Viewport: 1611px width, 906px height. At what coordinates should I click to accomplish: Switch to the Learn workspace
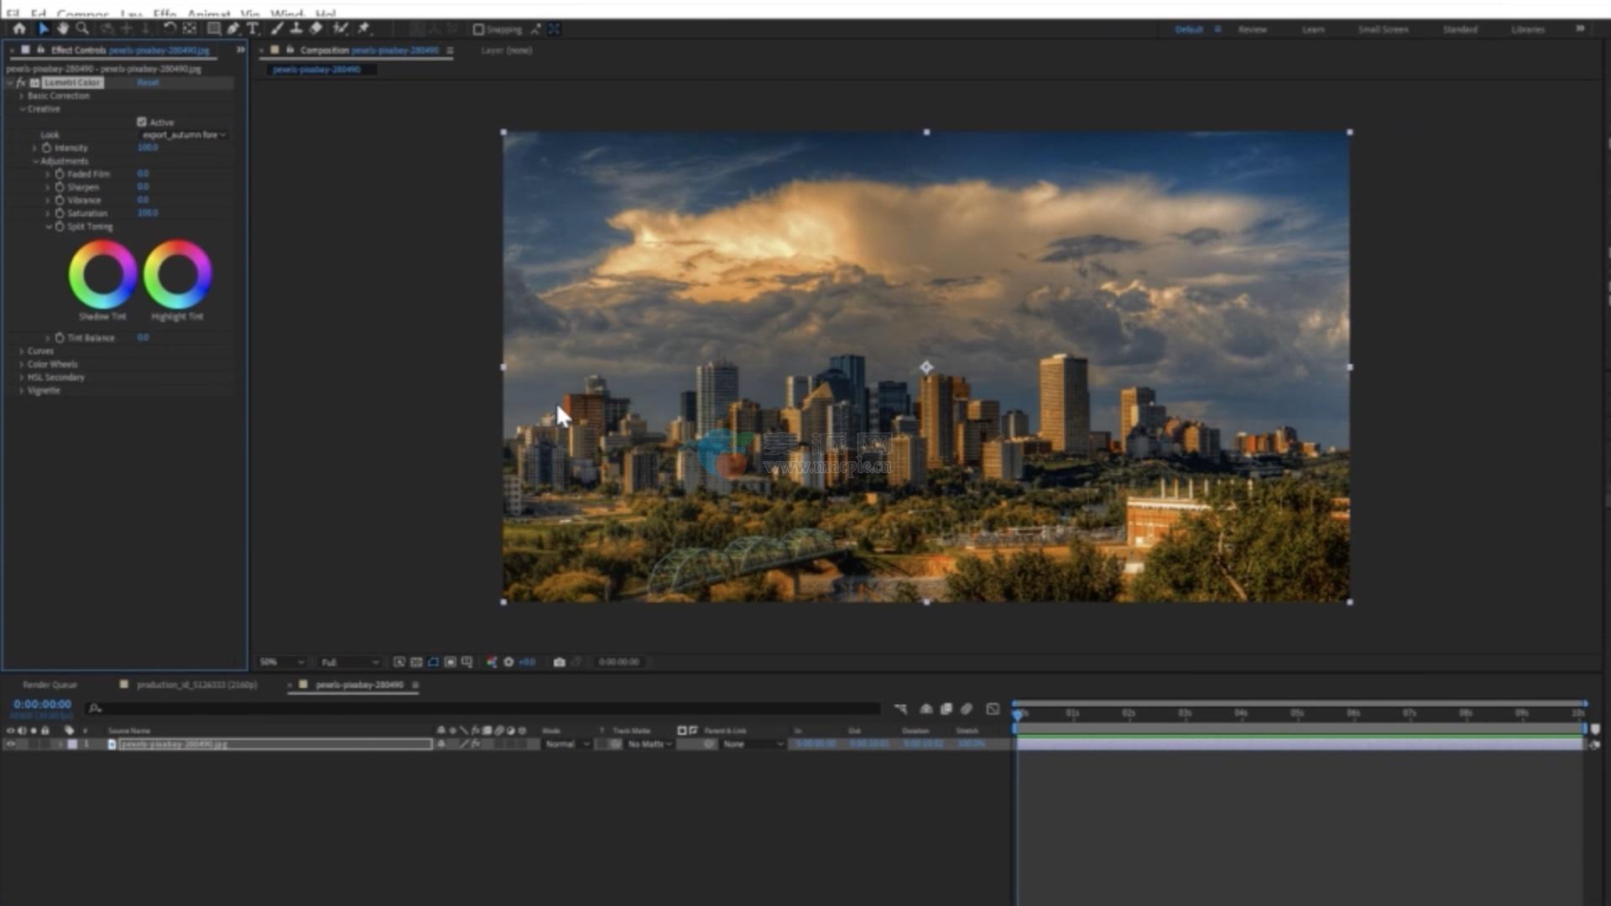[x=1313, y=29]
